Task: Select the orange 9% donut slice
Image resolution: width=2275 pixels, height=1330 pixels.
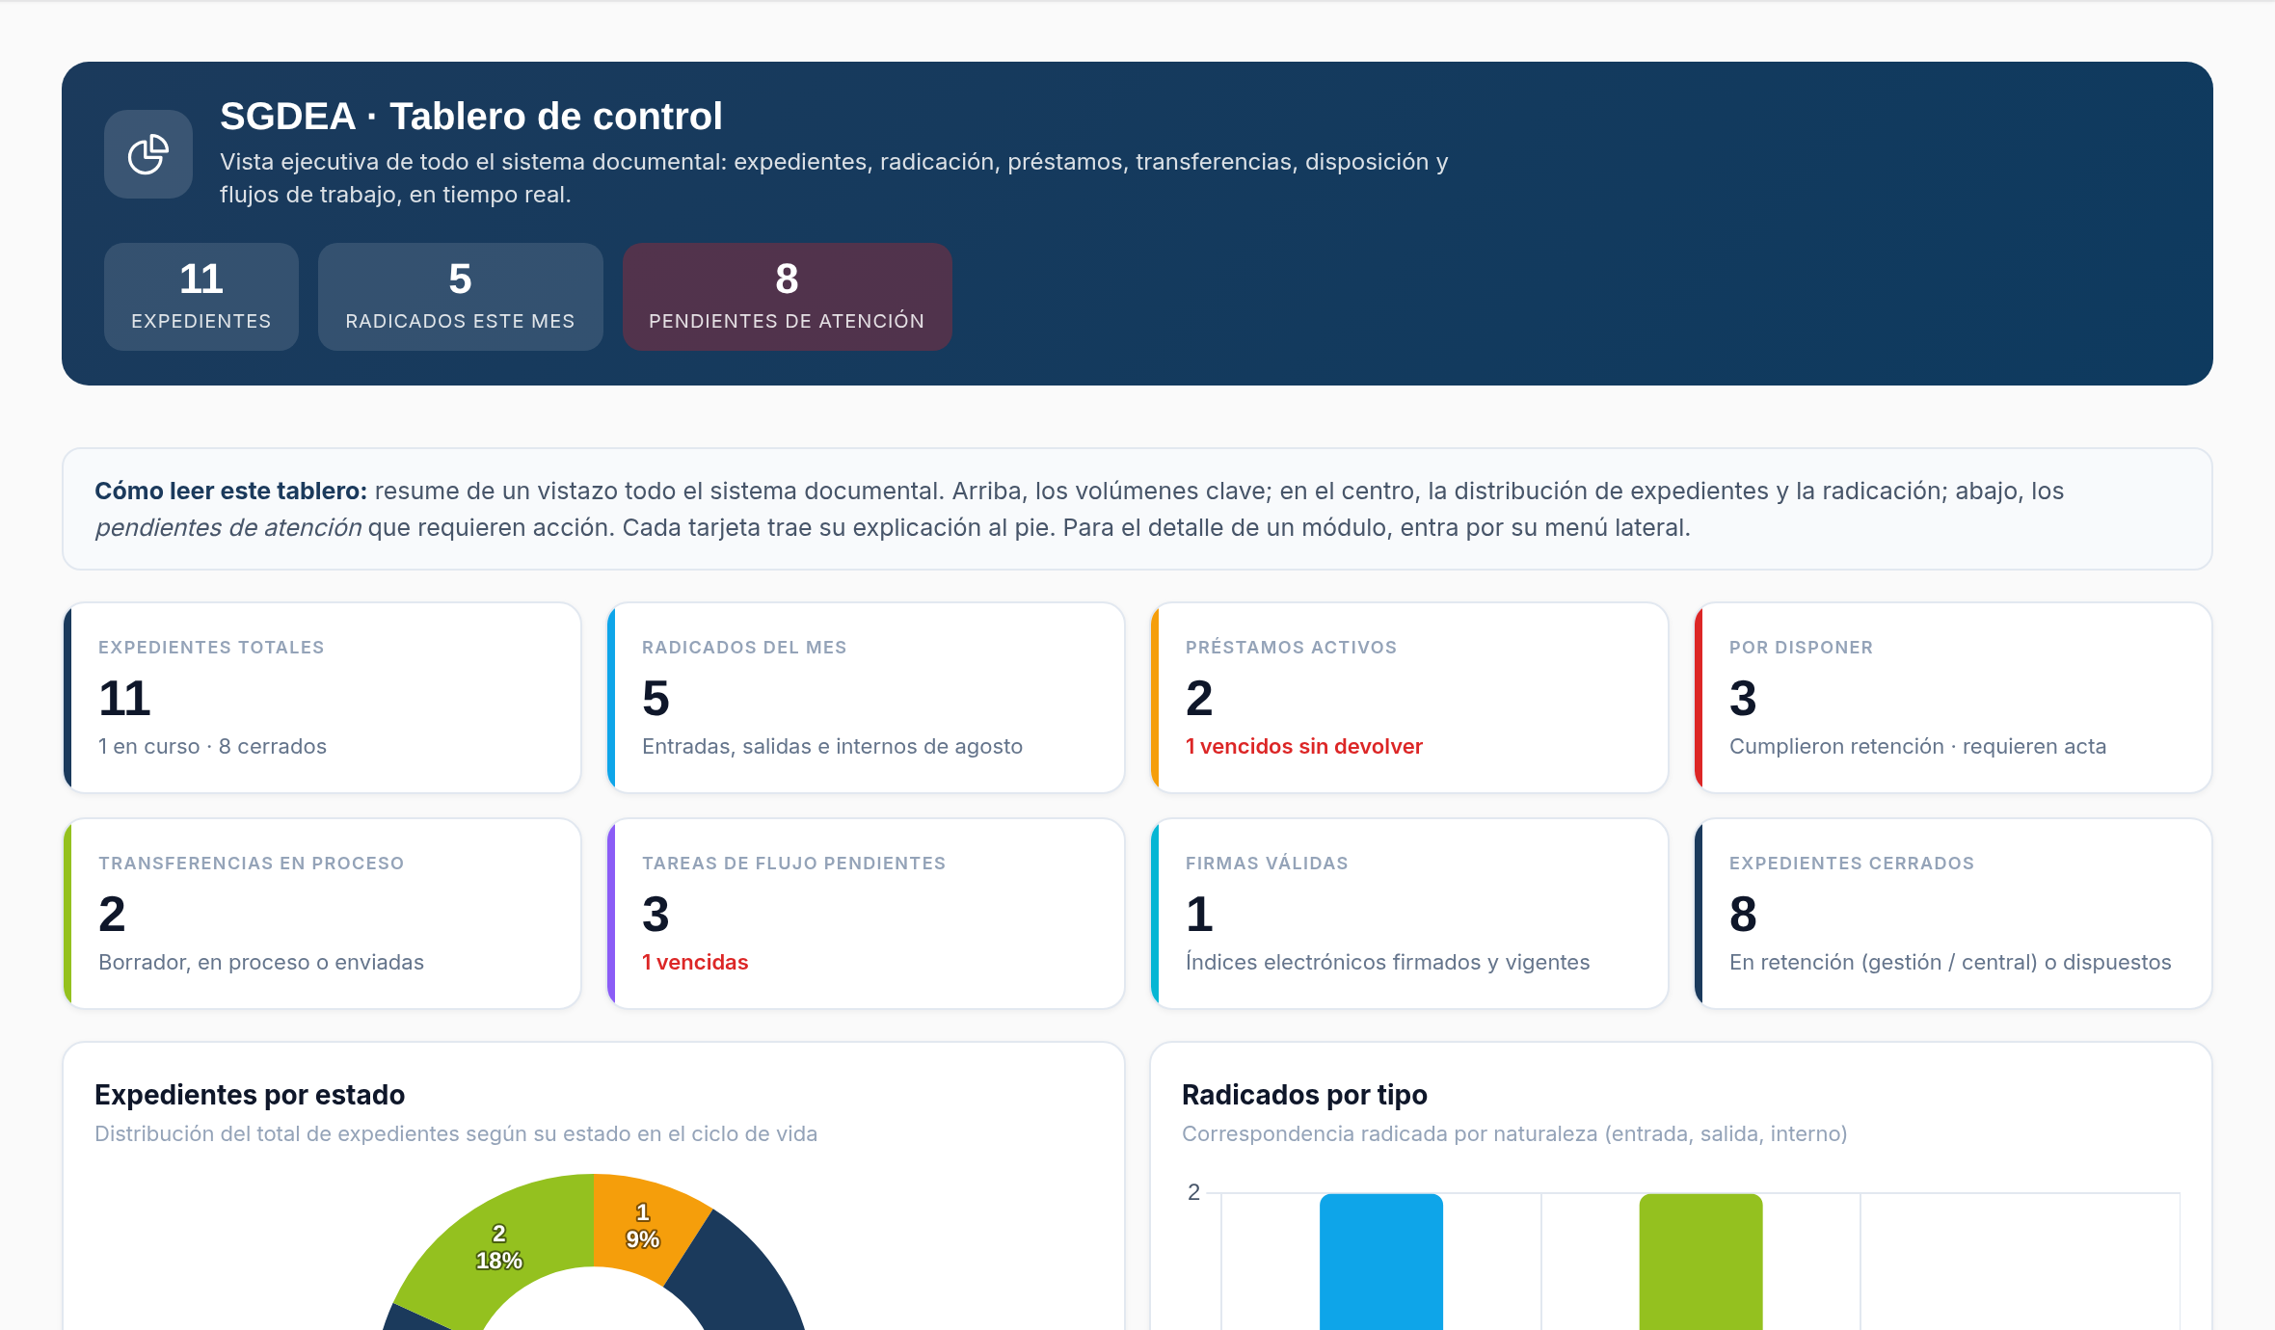Action: tap(643, 1226)
